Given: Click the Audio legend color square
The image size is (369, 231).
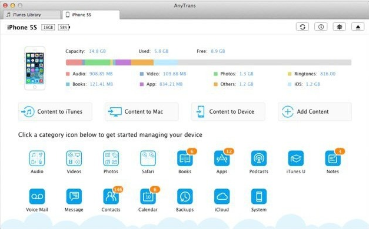Looking at the screenshot, I should click(68, 74).
